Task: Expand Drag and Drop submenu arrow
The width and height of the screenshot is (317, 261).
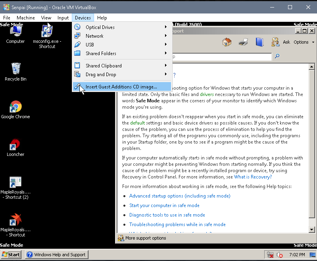Action: tap(166, 74)
